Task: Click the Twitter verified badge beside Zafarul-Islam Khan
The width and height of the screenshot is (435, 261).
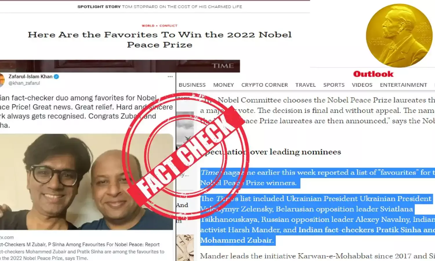Action: (57, 77)
